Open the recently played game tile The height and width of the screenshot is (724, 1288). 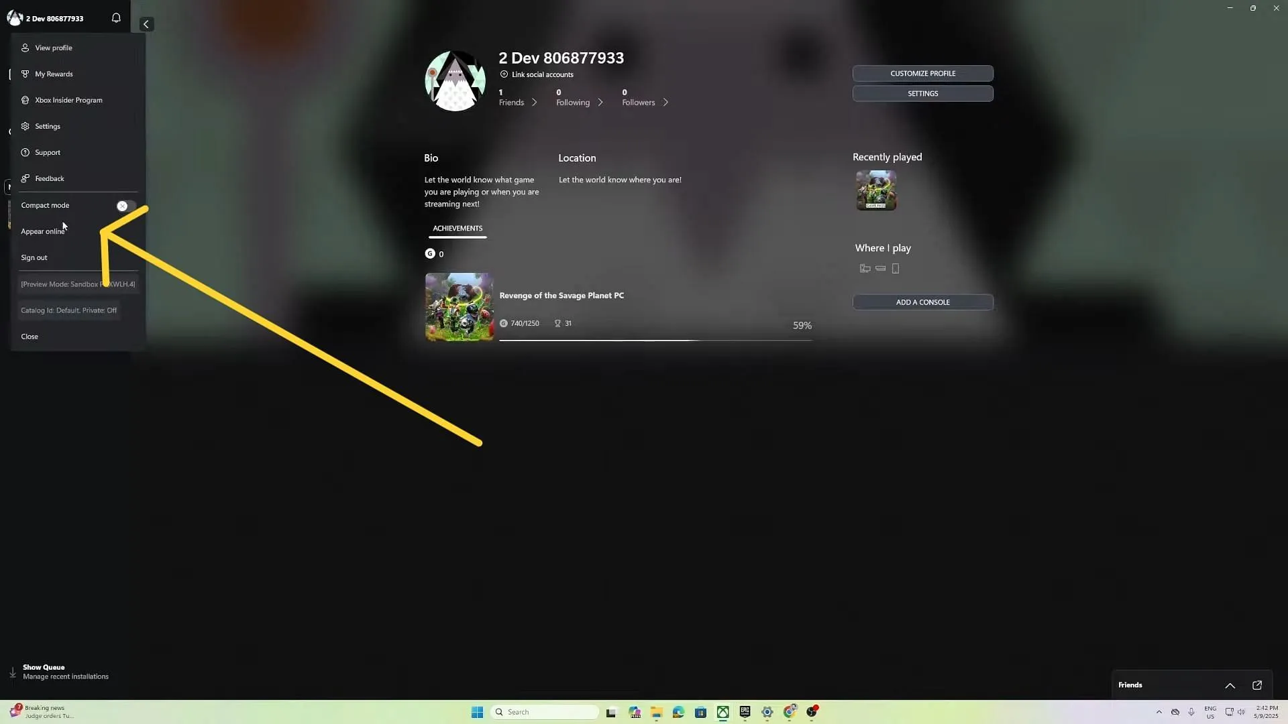(x=876, y=190)
